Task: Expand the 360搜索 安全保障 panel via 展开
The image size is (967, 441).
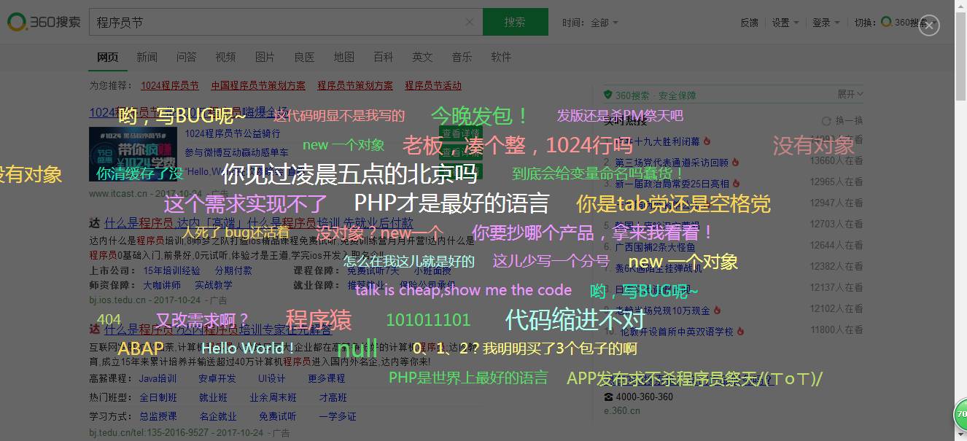Action: click(x=850, y=94)
